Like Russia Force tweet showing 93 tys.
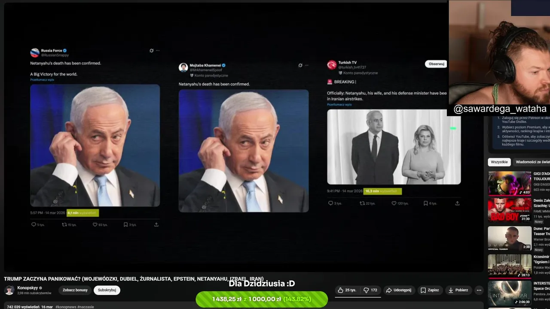 (100, 224)
